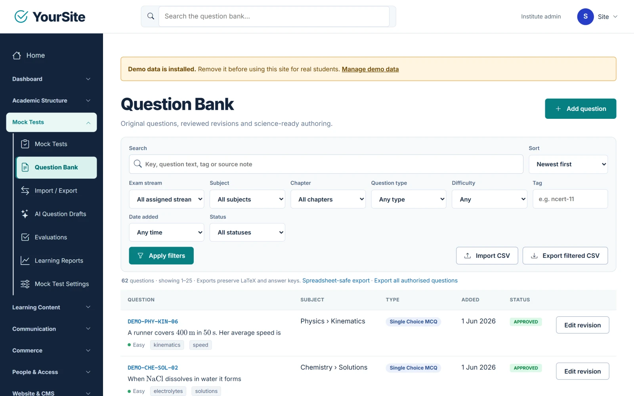Open the Question type dropdown

pyautogui.click(x=409, y=199)
